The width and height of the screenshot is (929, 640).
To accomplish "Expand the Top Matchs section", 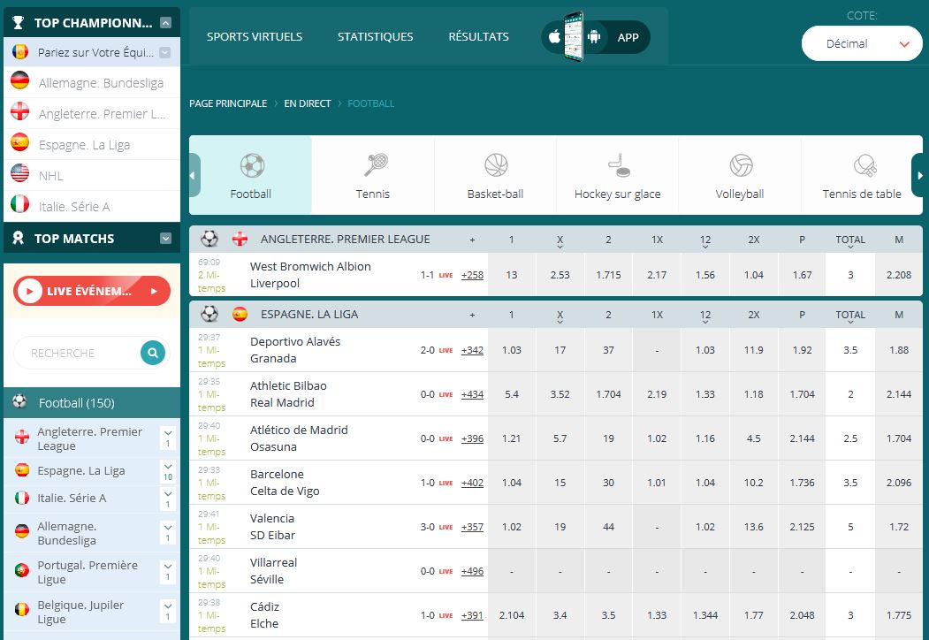I will [165, 239].
